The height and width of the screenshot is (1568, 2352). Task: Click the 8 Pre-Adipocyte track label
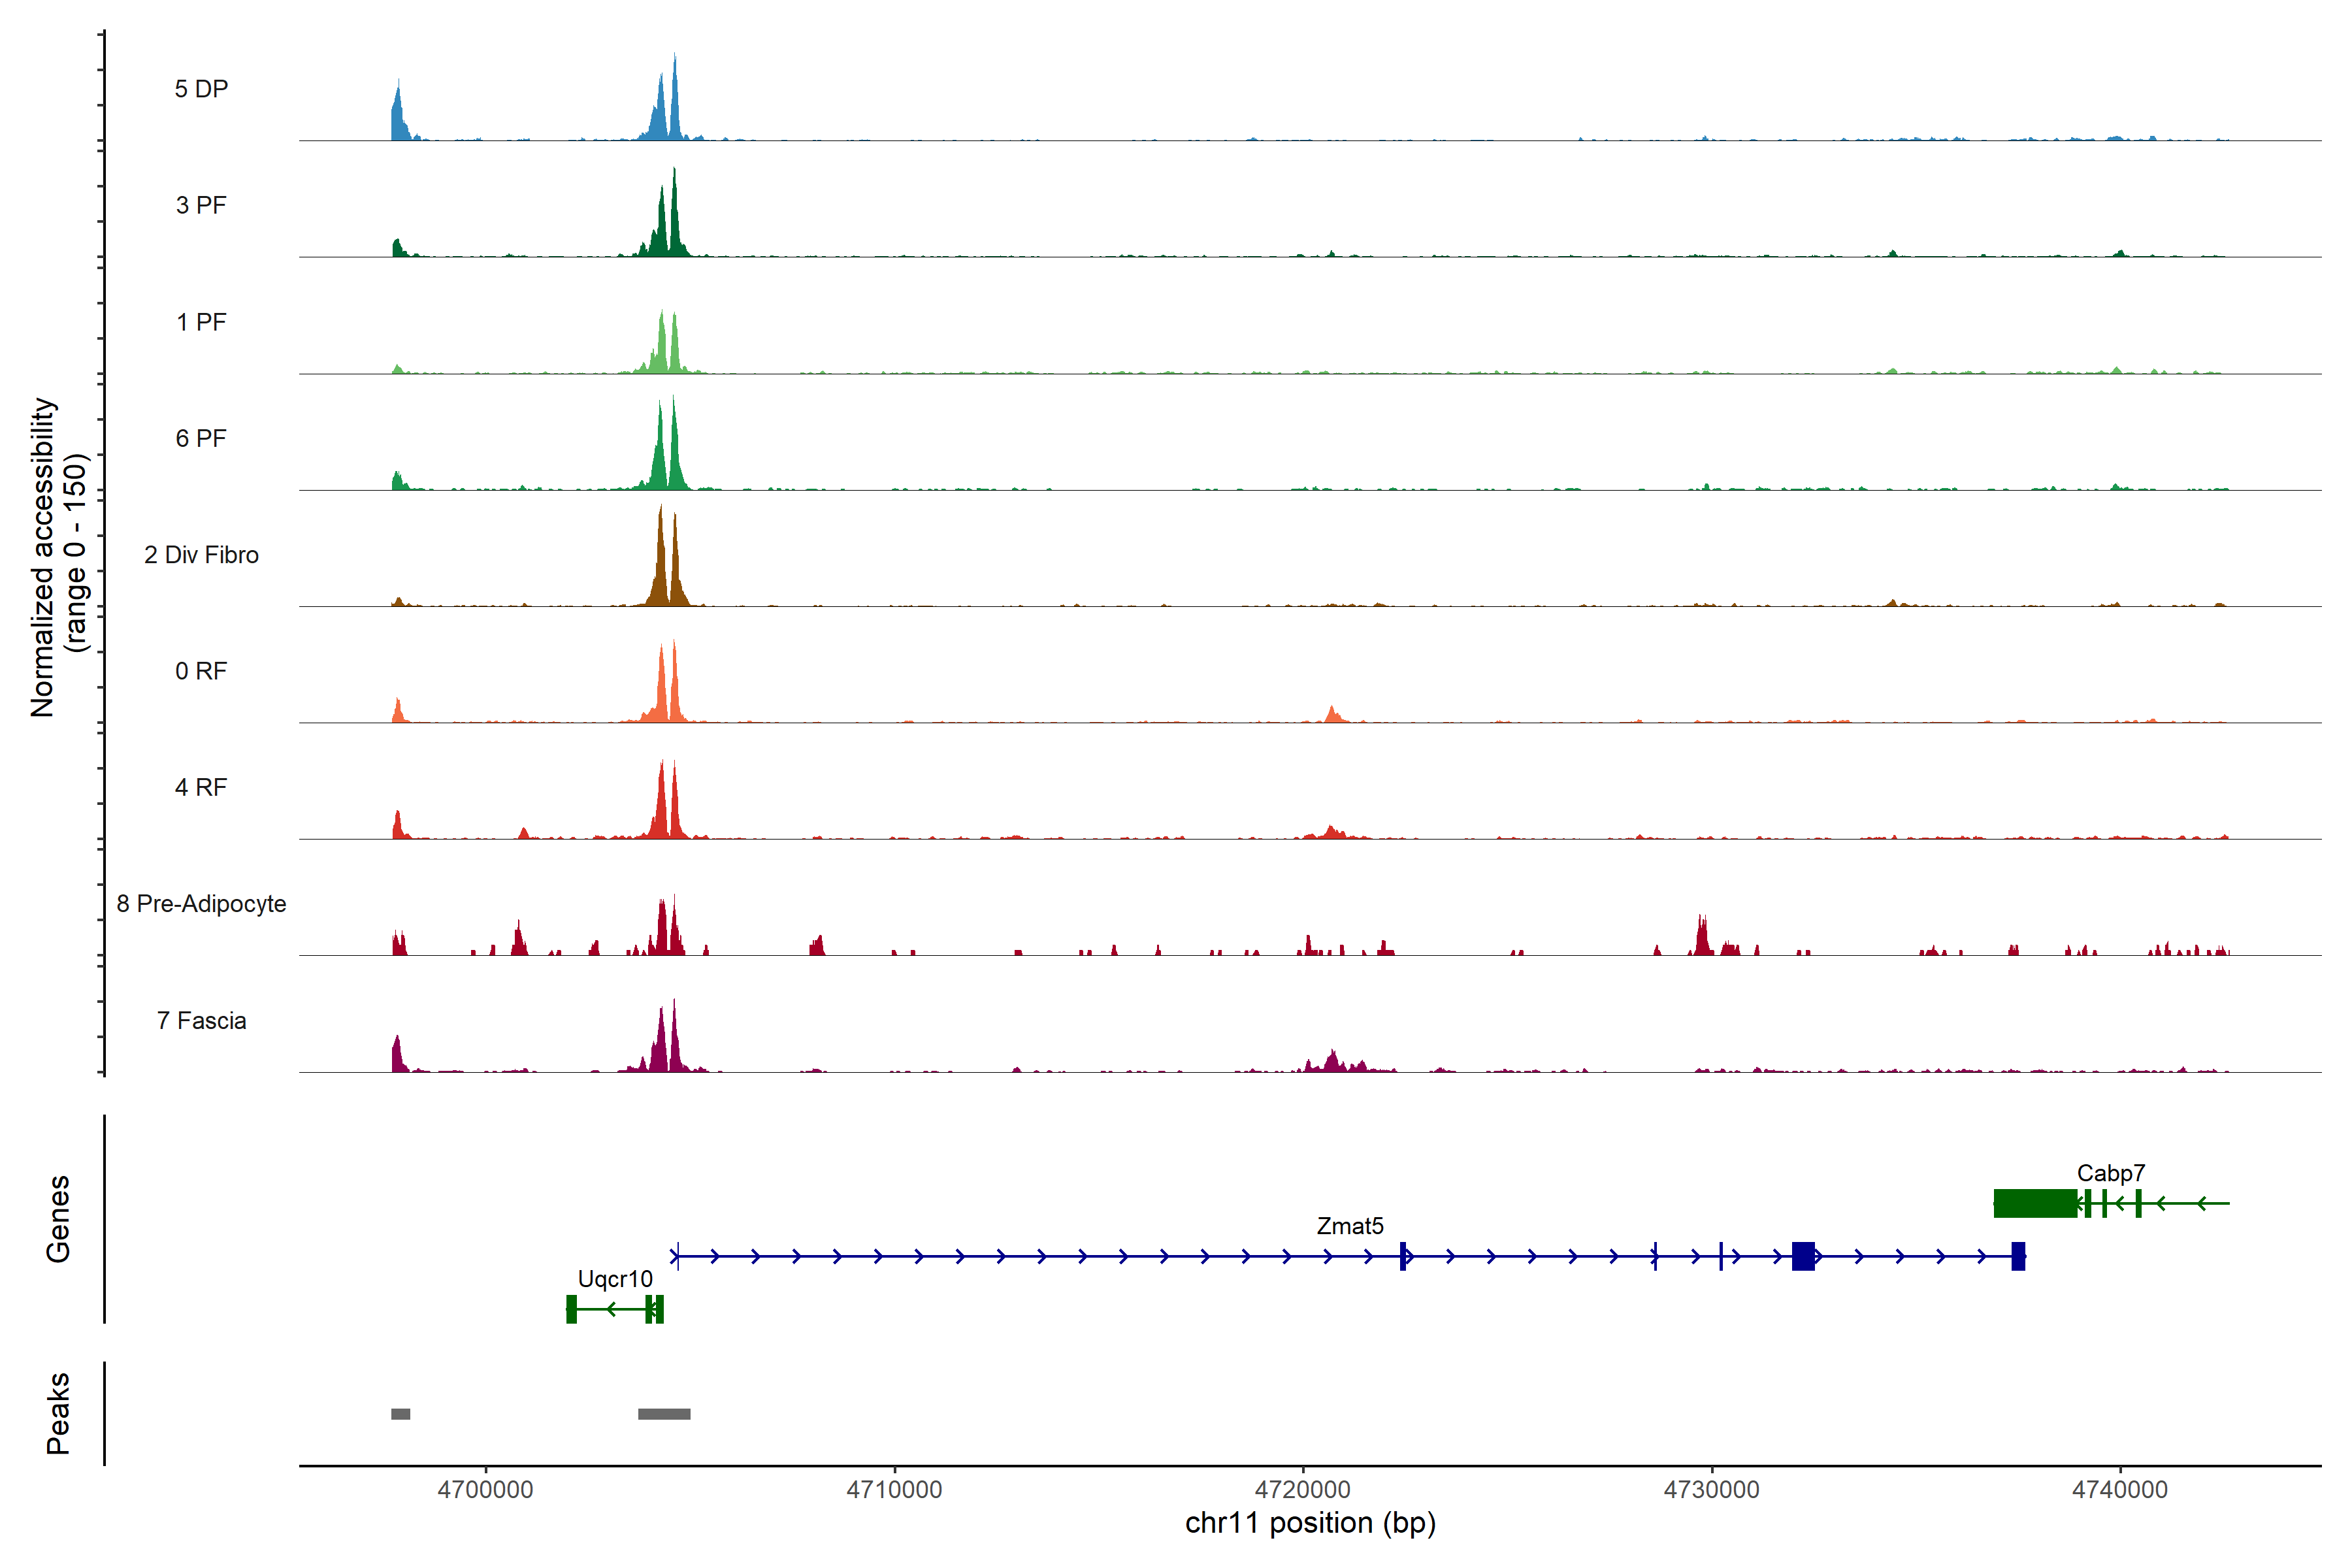tap(201, 904)
